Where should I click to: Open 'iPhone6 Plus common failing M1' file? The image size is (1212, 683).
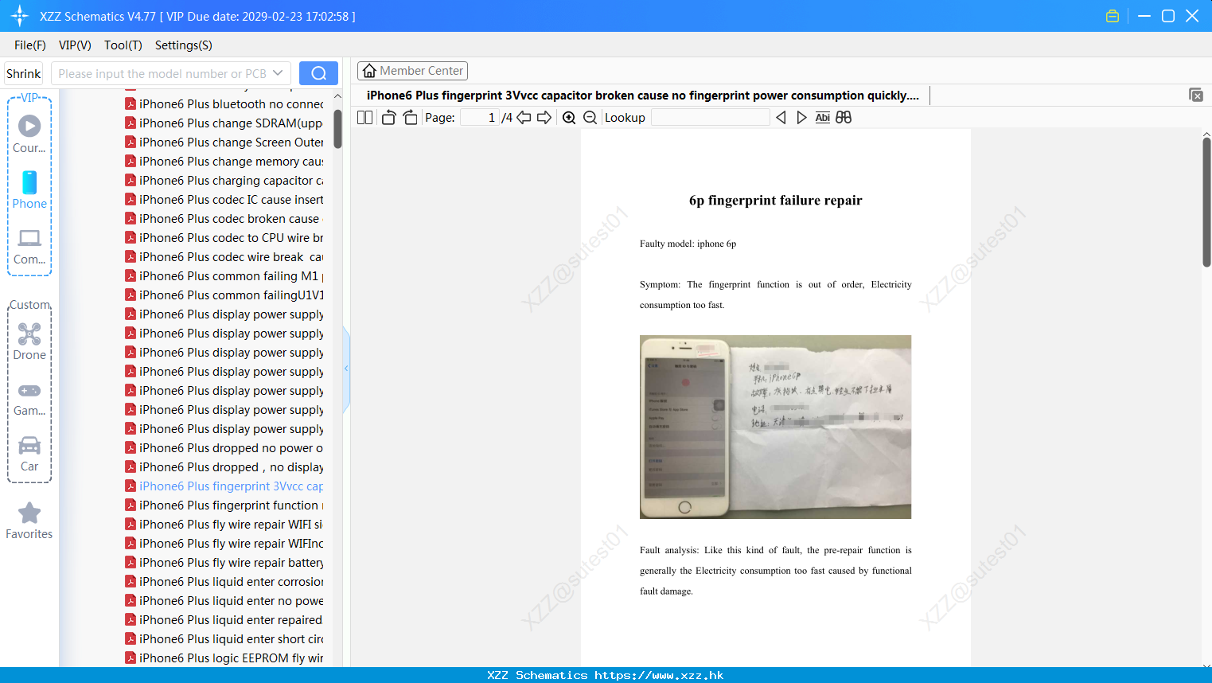tap(224, 276)
